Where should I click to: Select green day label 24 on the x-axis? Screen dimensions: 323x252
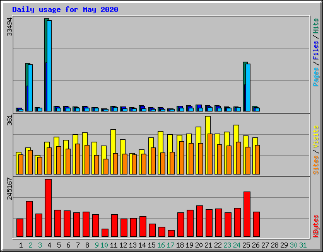pyautogui.click(x=237, y=245)
